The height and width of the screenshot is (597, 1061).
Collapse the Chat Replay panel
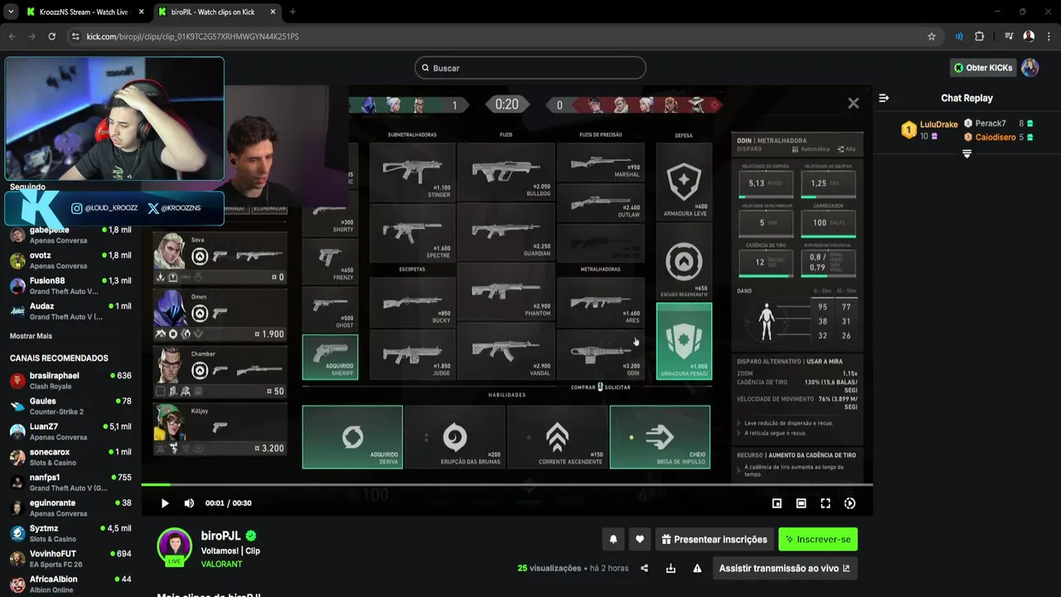(884, 98)
